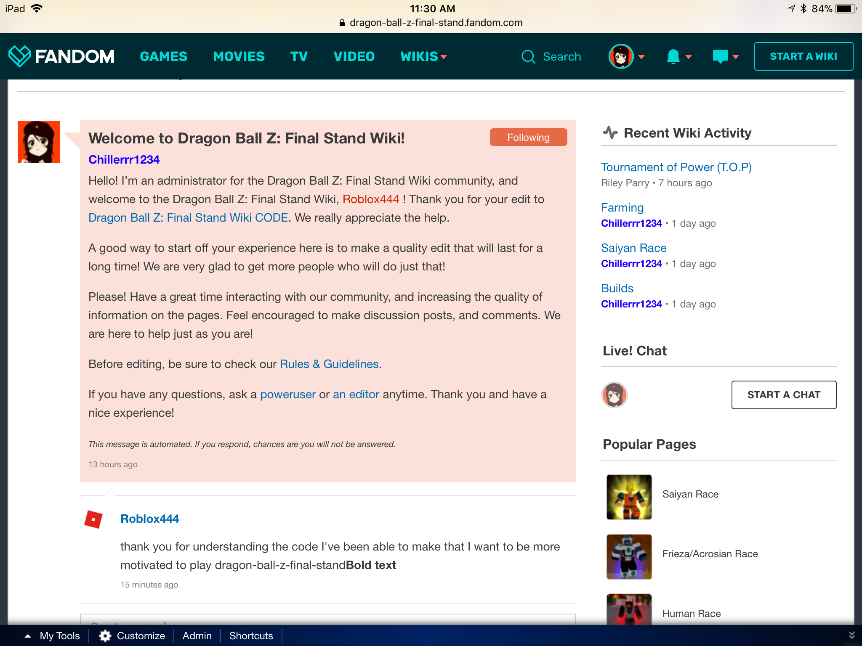Open Frieza/Acrosian Race page title
Image resolution: width=862 pixels, height=646 pixels.
pos(710,554)
